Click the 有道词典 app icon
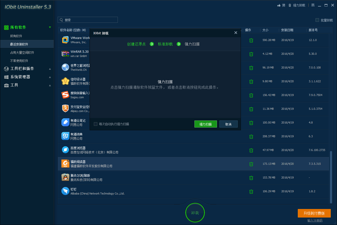 click(65, 136)
